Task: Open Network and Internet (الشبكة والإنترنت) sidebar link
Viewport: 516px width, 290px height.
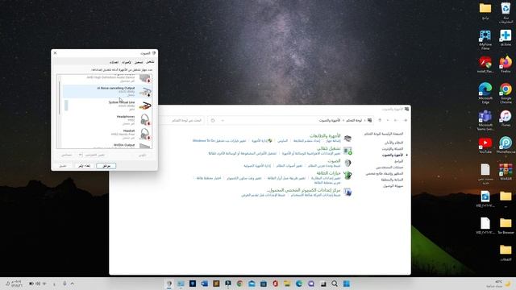Action: coord(393,149)
